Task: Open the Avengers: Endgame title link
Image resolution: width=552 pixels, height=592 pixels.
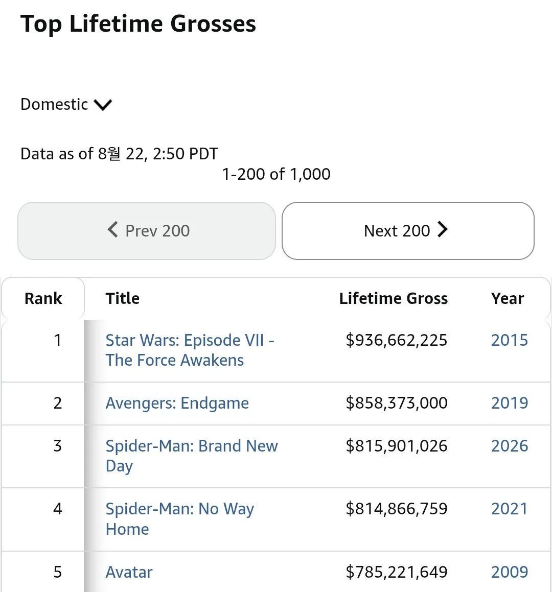Action: (x=177, y=403)
